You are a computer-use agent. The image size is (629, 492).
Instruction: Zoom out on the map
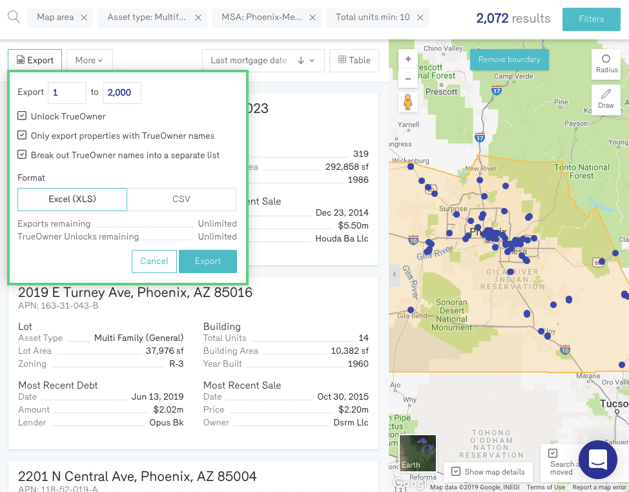408,80
